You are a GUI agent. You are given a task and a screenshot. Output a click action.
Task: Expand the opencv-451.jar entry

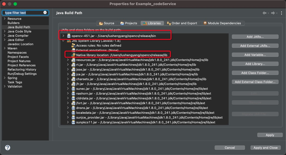[x=63, y=36]
